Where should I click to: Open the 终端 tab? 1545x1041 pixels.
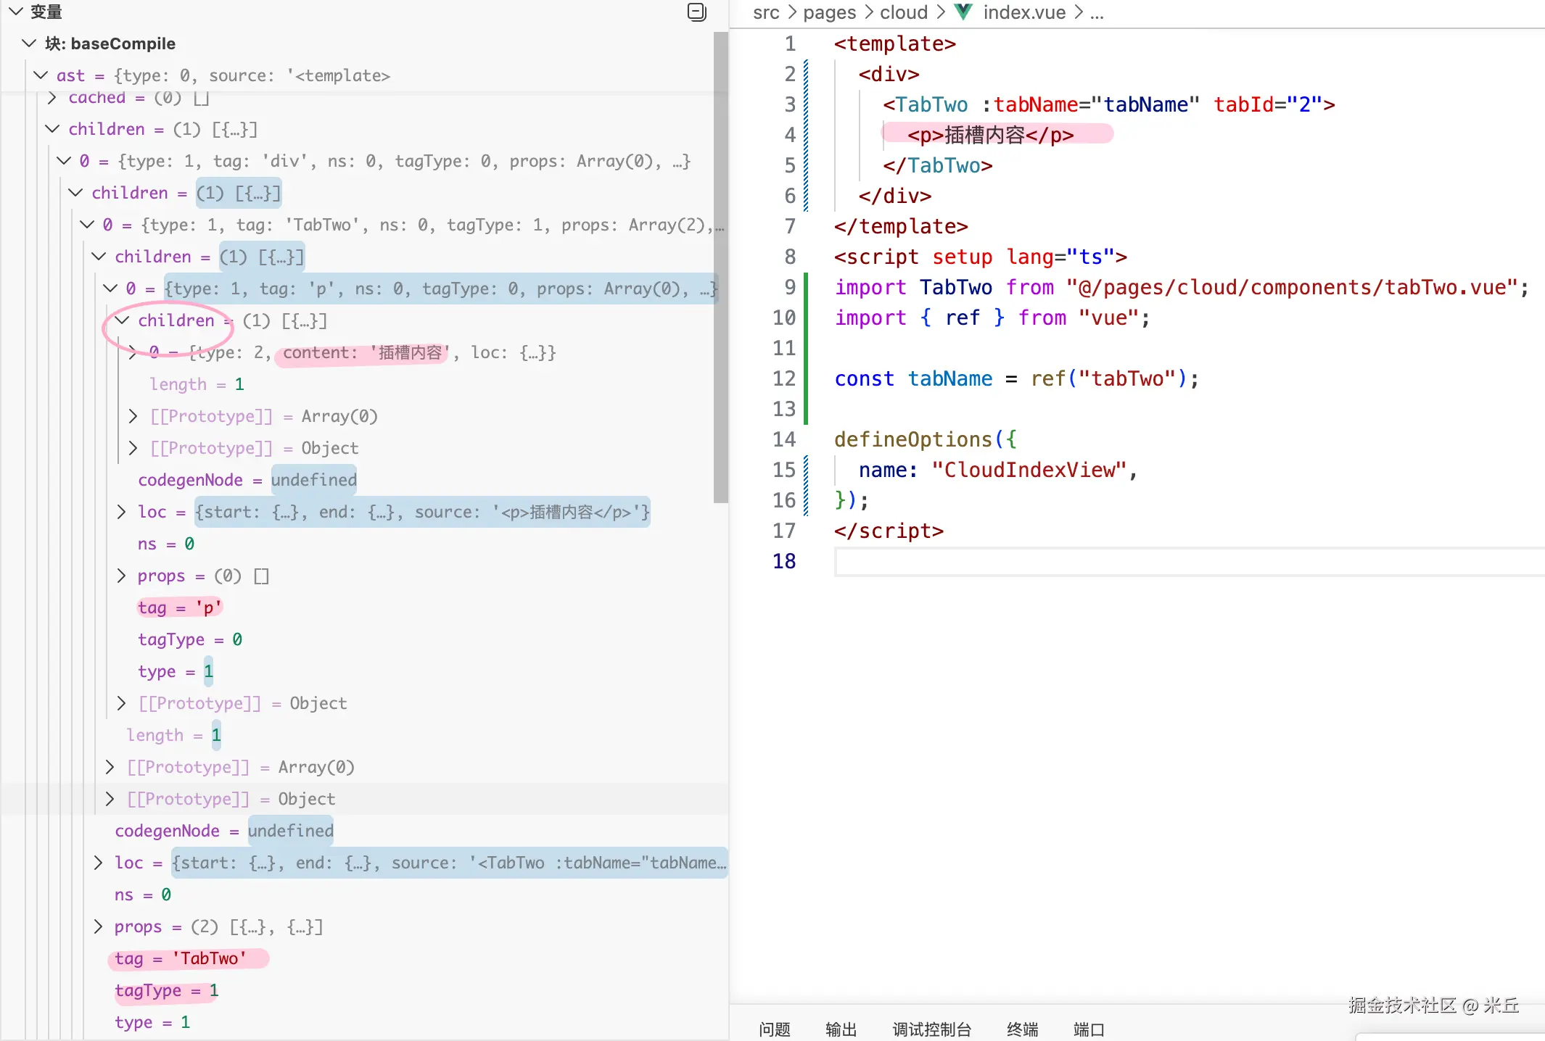[1022, 1029]
